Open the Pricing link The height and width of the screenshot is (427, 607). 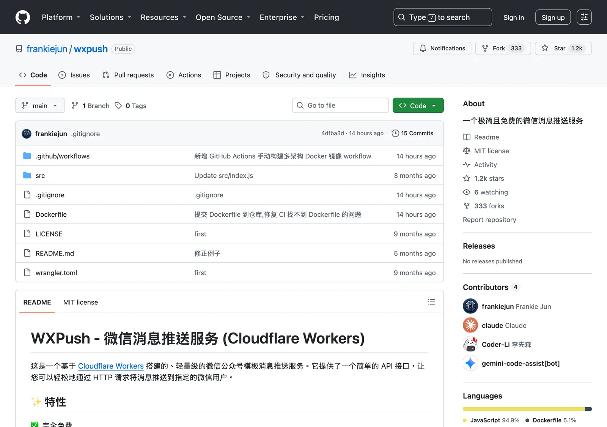[327, 17]
